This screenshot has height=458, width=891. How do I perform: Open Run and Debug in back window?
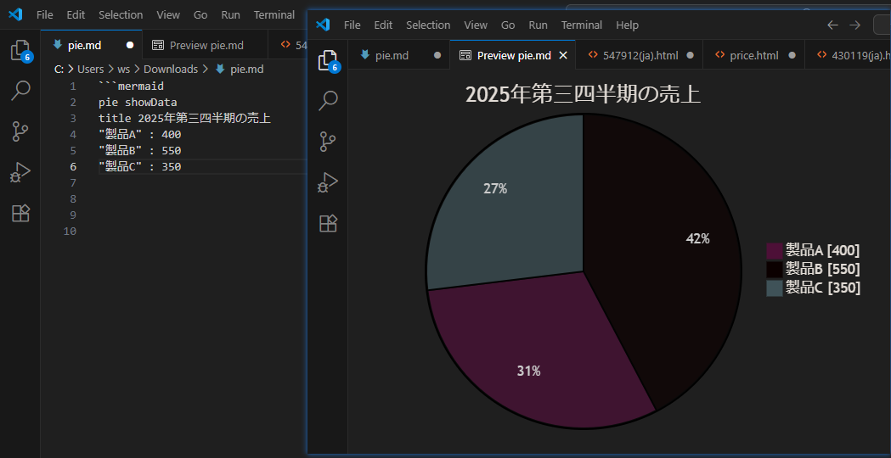20,172
